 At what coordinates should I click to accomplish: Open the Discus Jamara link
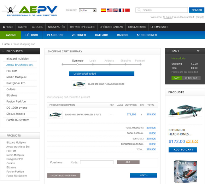[16, 114]
